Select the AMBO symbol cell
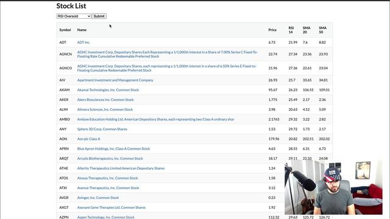Screen dimensions: 390x219 point(65,119)
